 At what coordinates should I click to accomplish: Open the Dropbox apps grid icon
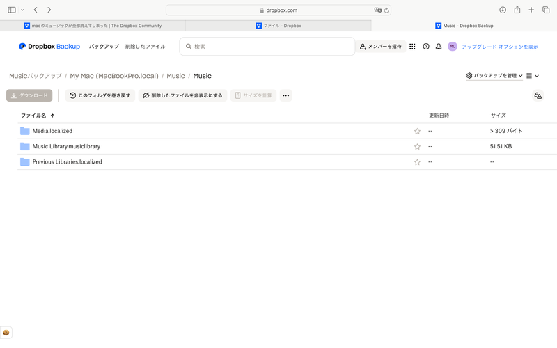point(412,47)
